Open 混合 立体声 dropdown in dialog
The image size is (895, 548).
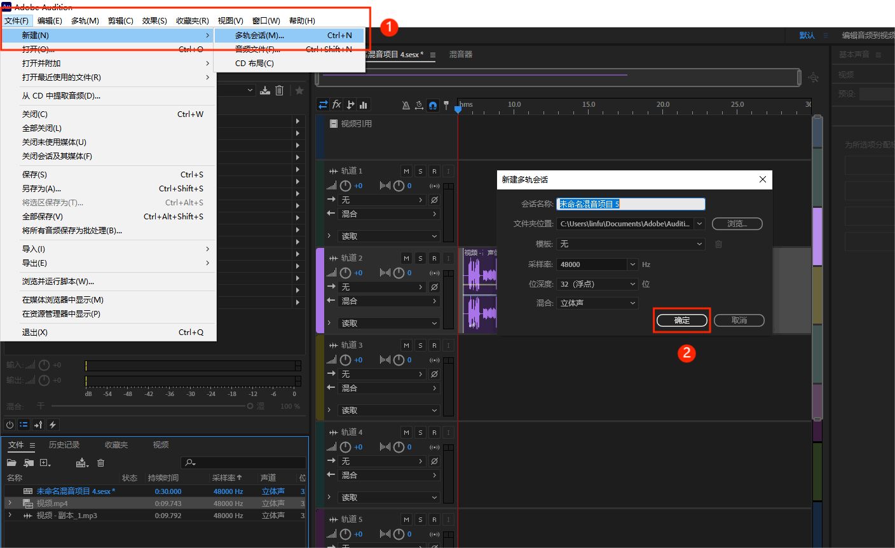coord(597,303)
